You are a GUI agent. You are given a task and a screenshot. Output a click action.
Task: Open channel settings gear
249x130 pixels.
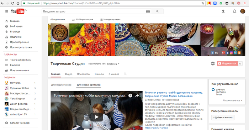point(213,63)
